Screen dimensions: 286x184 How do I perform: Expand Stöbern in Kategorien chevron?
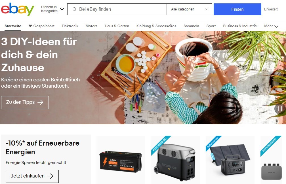(x=62, y=9)
